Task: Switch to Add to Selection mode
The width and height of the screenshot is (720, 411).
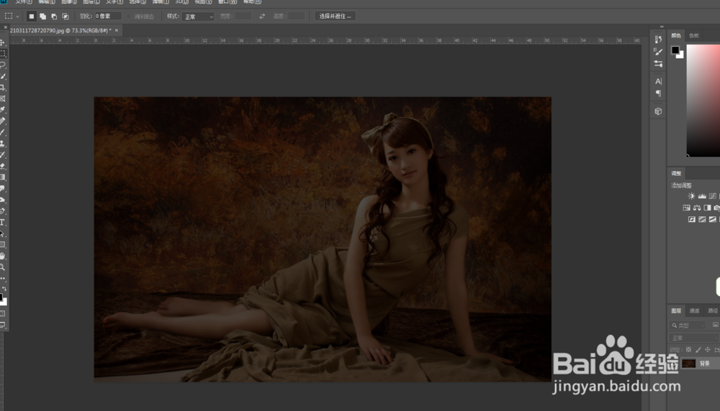Action: (x=42, y=16)
